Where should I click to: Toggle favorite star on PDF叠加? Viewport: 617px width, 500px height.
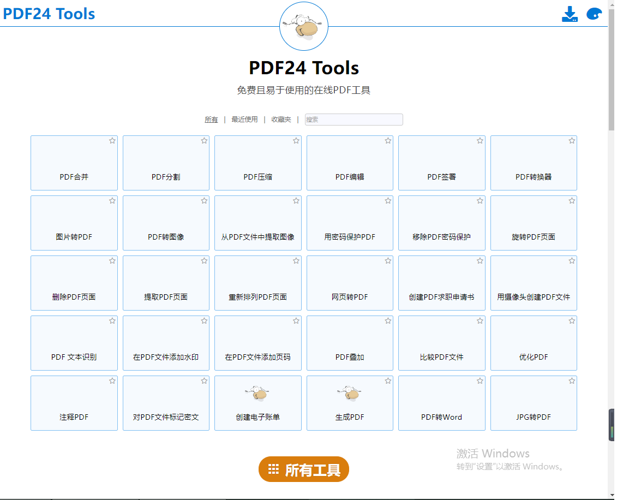[x=388, y=321]
